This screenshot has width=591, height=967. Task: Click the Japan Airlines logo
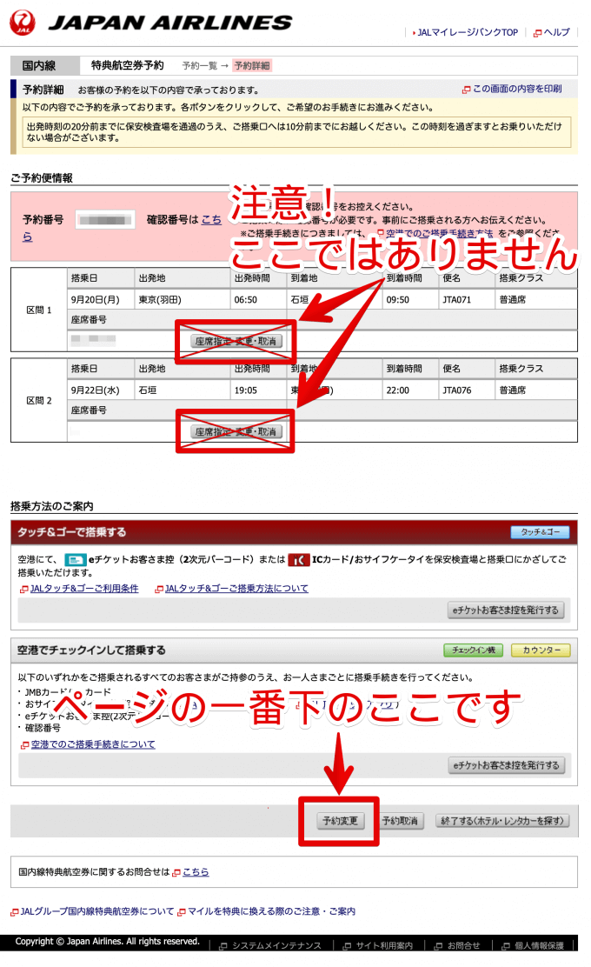tap(151, 23)
